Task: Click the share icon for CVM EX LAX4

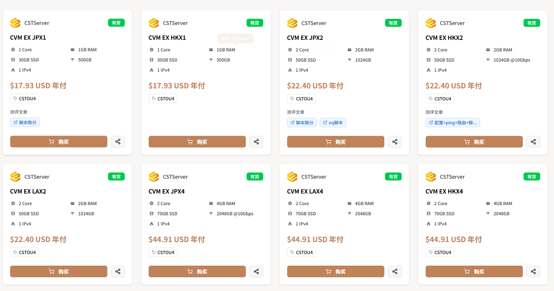Action: (395, 271)
